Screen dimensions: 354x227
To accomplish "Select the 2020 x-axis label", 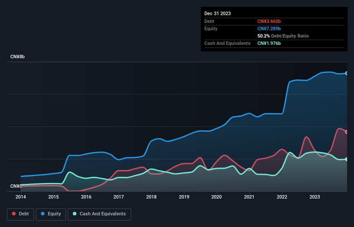I will pyautogui.click(x=216, y=197).
